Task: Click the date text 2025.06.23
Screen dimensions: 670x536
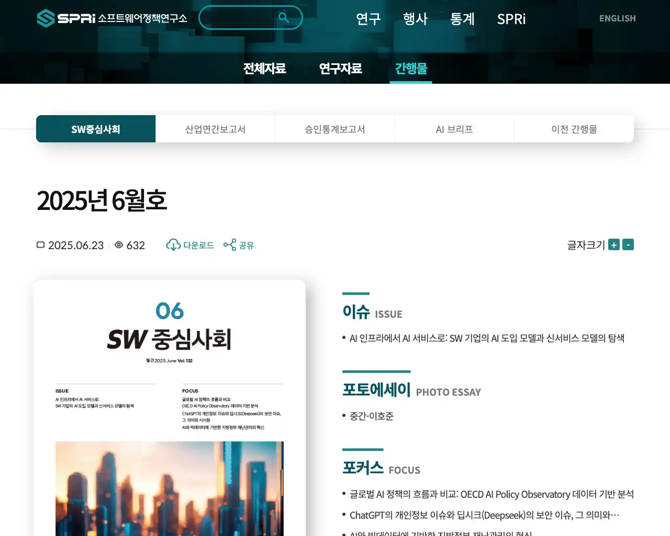Action: tap(76, 245)
